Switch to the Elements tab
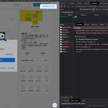Image resolution: width=108 pixels, height=108 pixels. point(72,3)
